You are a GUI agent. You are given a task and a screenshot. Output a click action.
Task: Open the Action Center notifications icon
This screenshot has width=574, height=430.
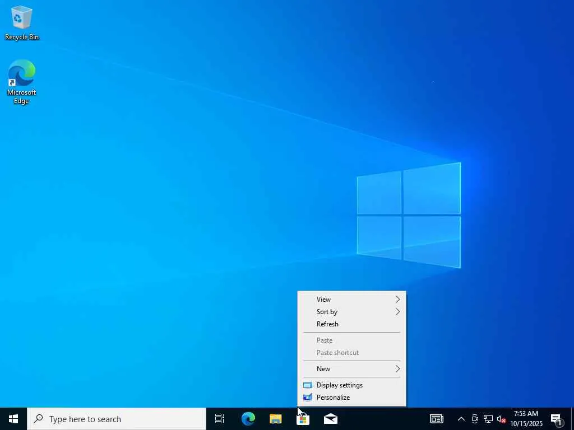[557, 419]
